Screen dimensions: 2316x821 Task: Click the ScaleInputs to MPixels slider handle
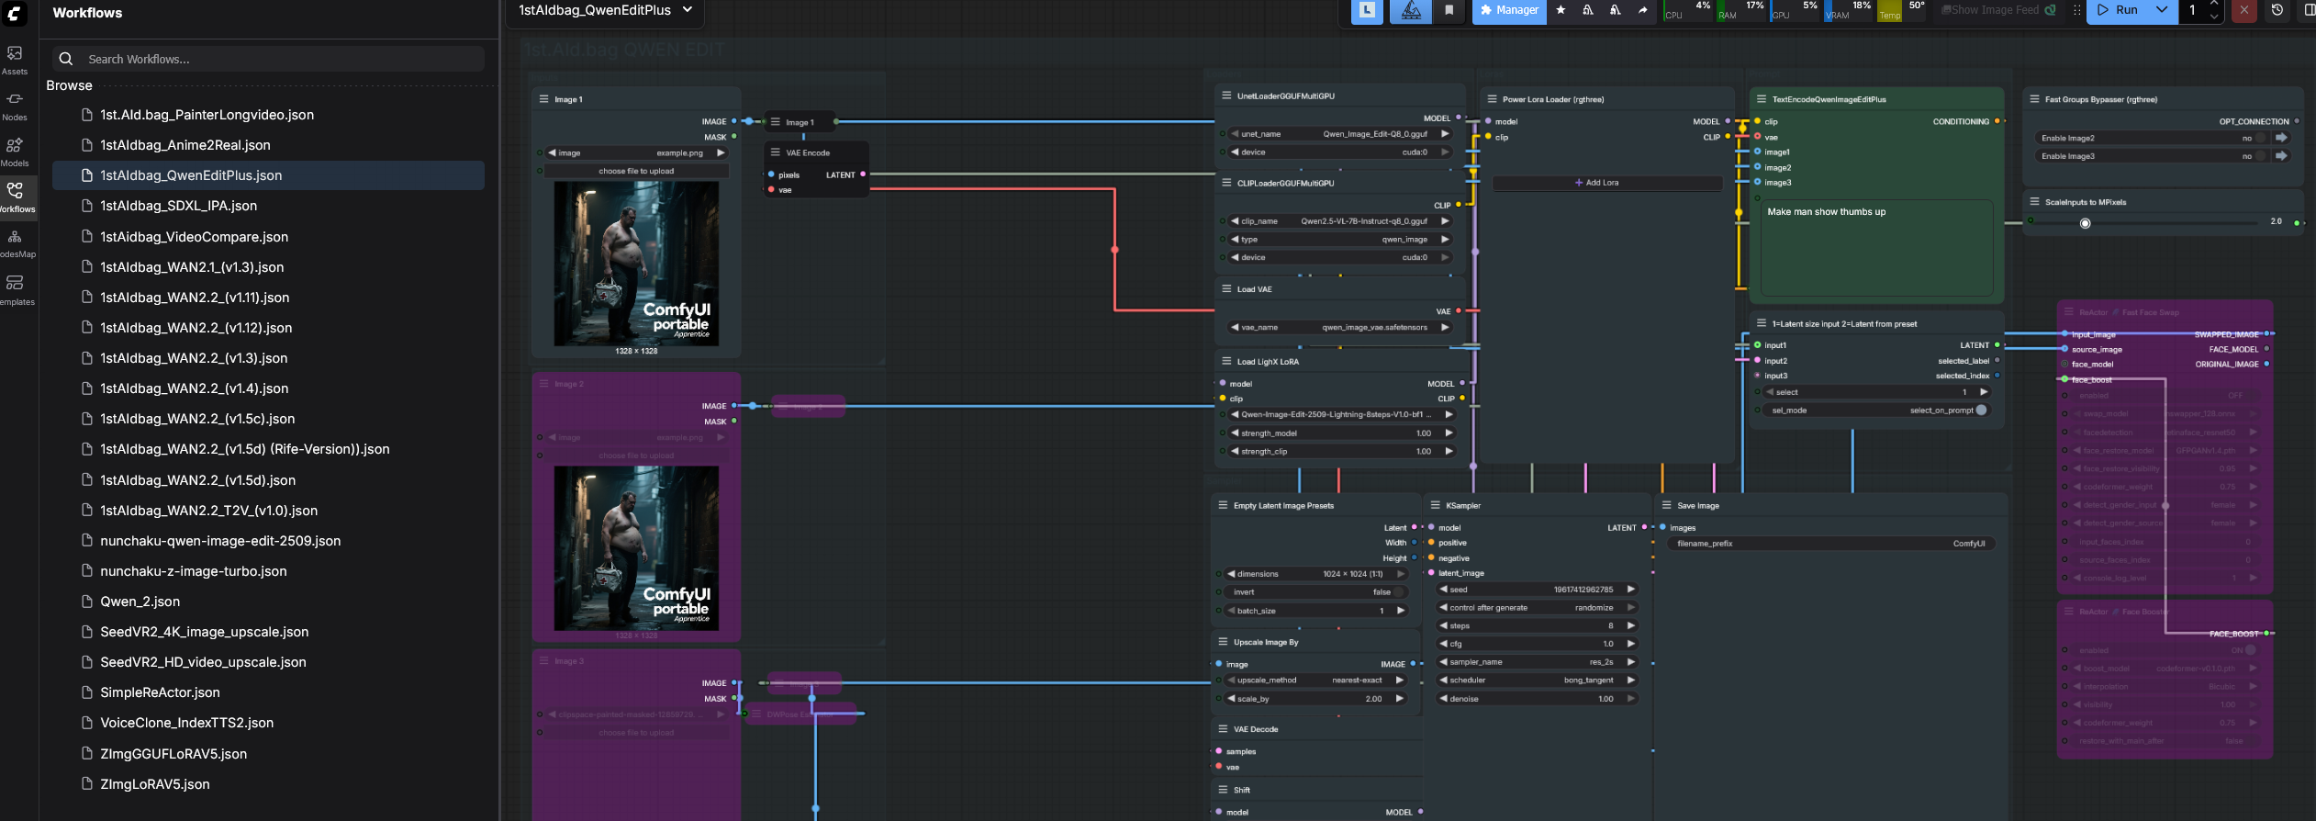coord(2085,223)
